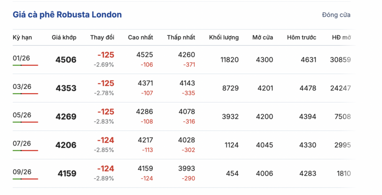Click the Thay đổi column header

(x=102, y=38)
